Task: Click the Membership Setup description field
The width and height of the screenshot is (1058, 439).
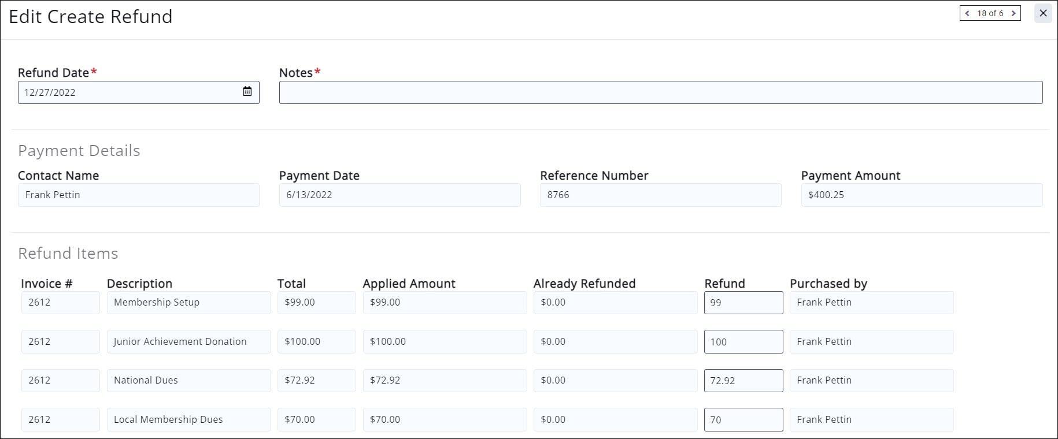Action: 188,303
